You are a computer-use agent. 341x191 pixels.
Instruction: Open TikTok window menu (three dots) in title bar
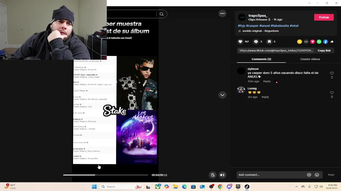pyautogui.click(x=309, y=3)
